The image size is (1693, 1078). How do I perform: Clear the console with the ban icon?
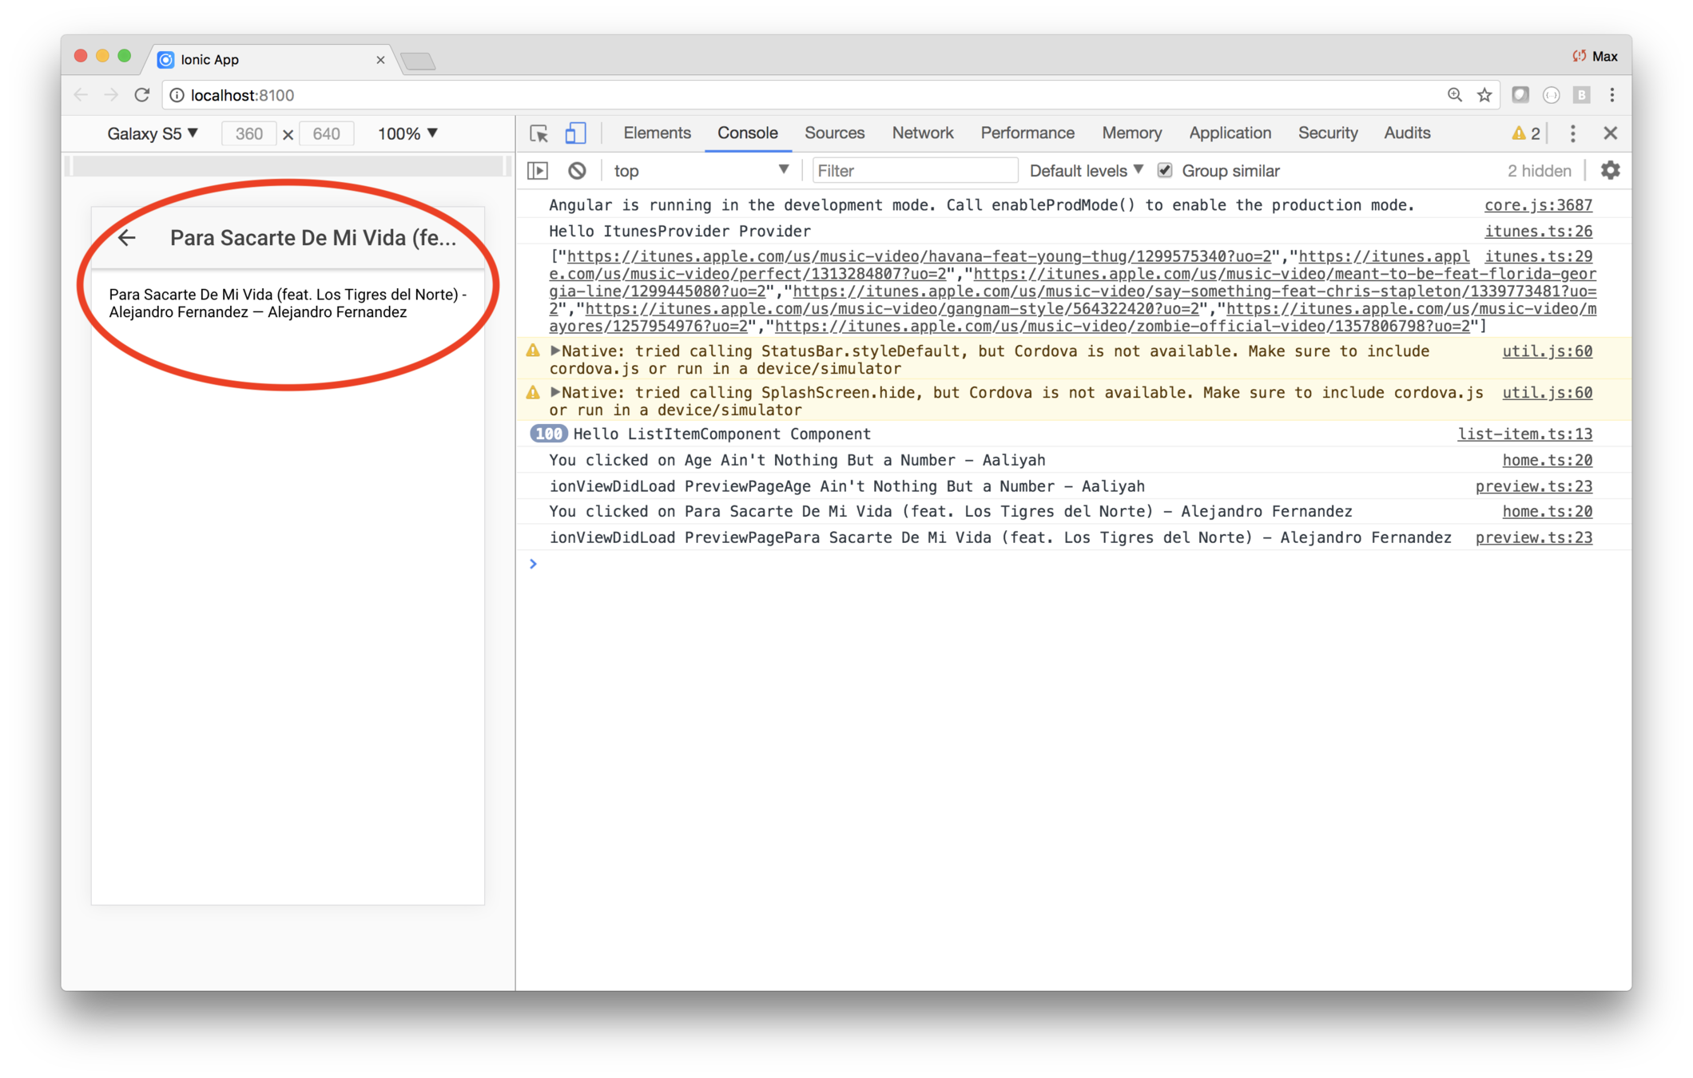(577, 171)
